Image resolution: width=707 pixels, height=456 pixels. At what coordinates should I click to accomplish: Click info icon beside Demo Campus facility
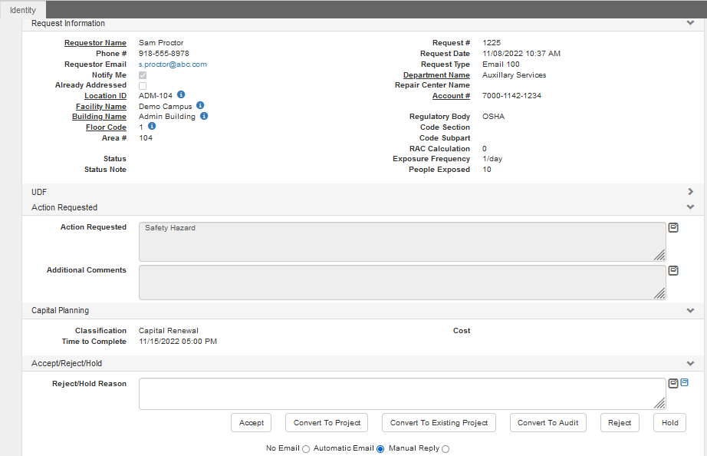click(x=200, y=105)
